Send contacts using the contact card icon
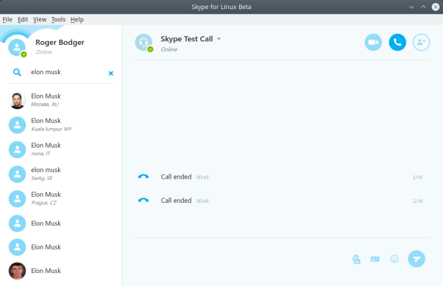This screenshot has width=443, height=286. [375, 259]
